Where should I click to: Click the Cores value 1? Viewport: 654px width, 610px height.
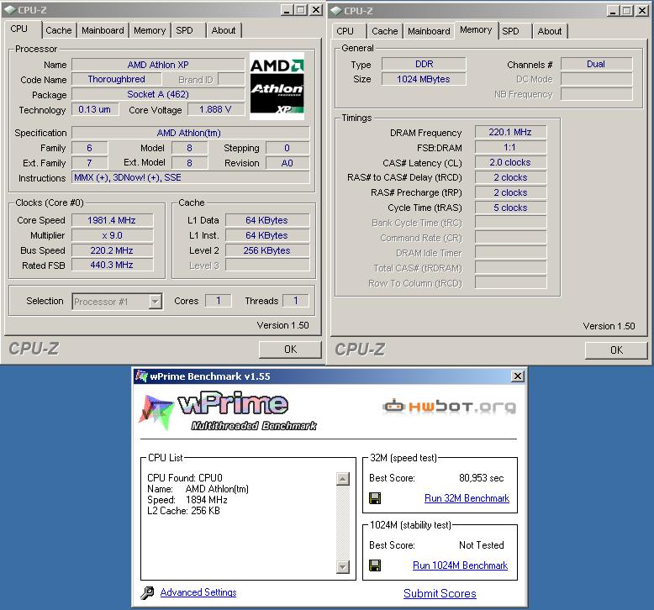point(218,301)
